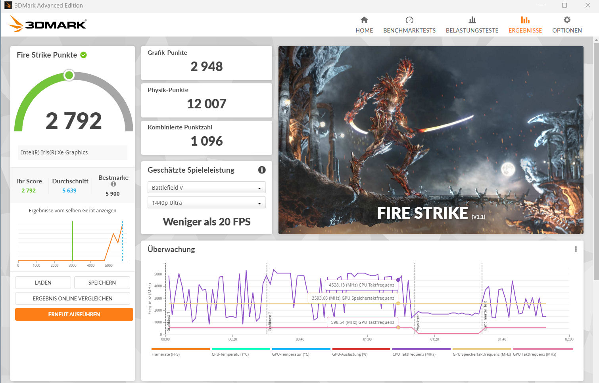The image size is (599, 383).
Task: Click ERGEBNIS ONLINE VERGLEICHEN
Action: point(73,298)
